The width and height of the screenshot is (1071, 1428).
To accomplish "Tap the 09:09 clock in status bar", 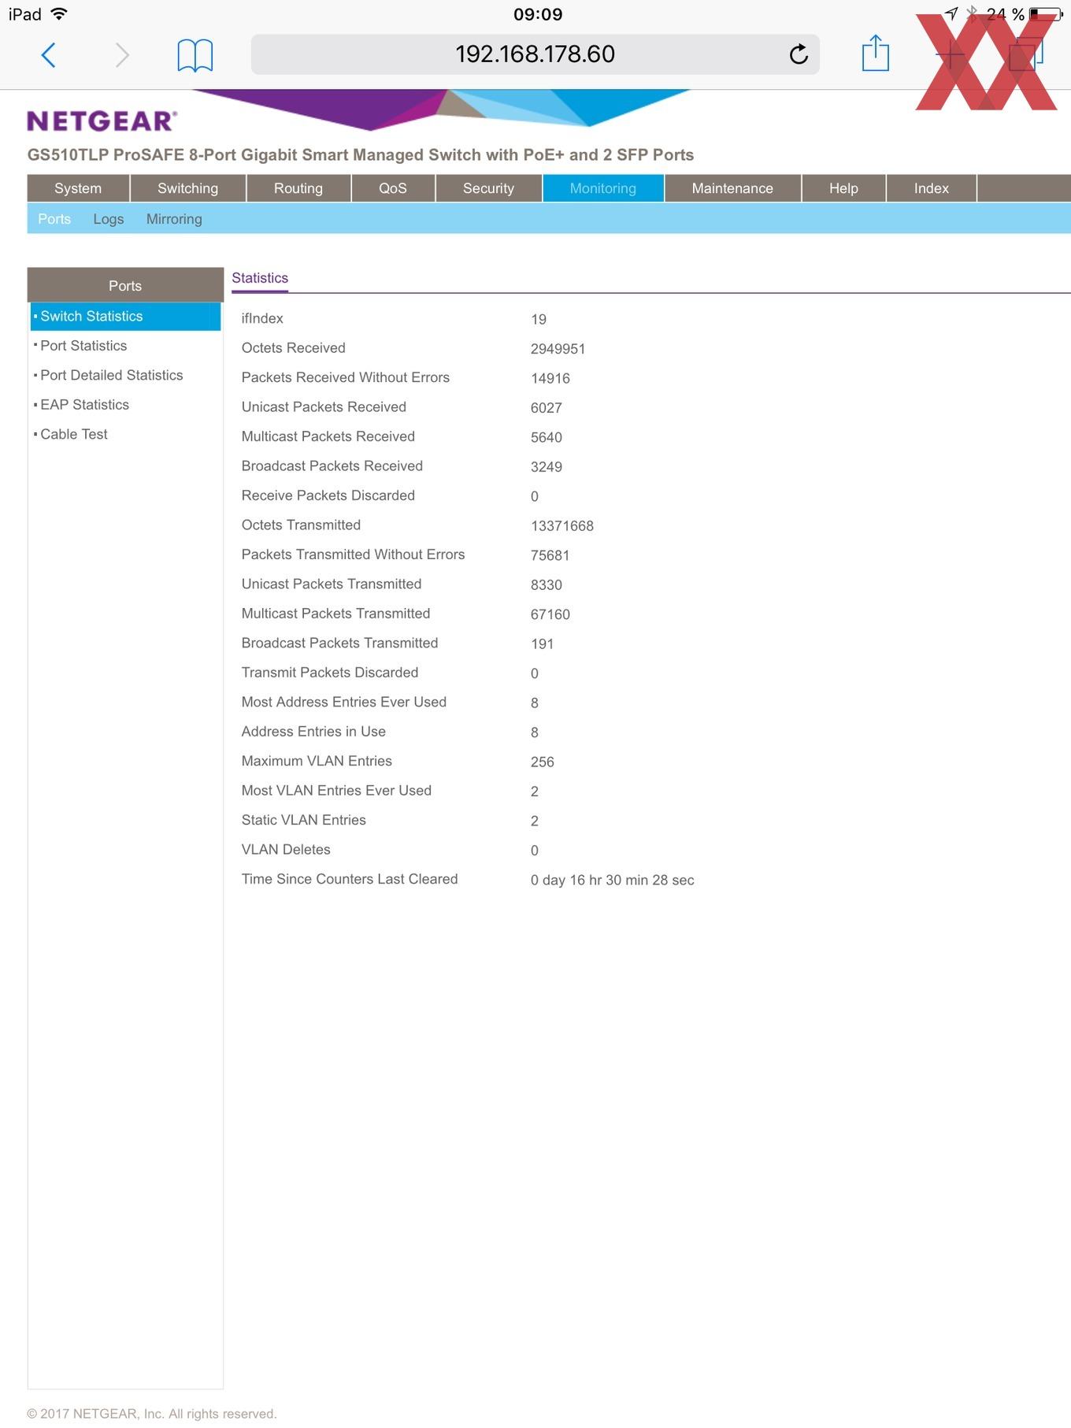I will click(538, 14).
